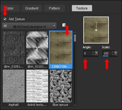Viewport: 122px width, 110px height.
Task: Click inside the Angle value field
Action: (88, 53)
